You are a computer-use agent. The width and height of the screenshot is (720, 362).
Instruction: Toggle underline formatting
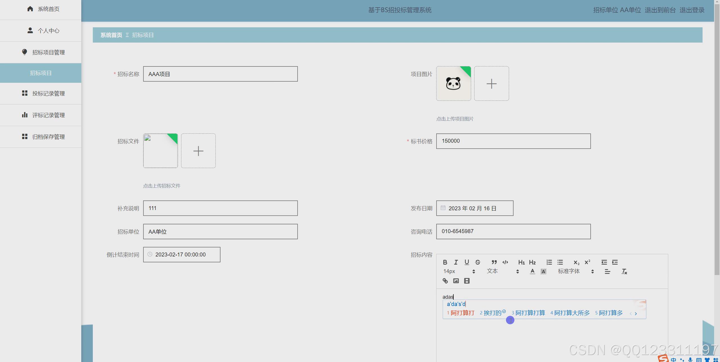(x=467, y=262)
